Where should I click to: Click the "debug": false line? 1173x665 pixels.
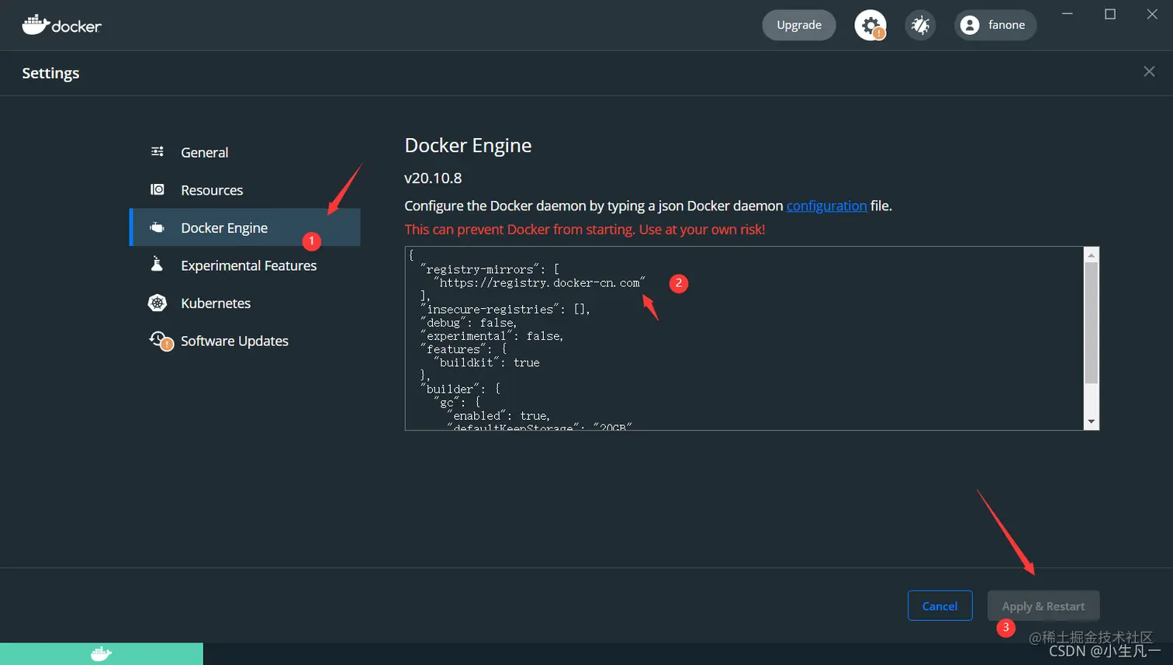[469, 323]
